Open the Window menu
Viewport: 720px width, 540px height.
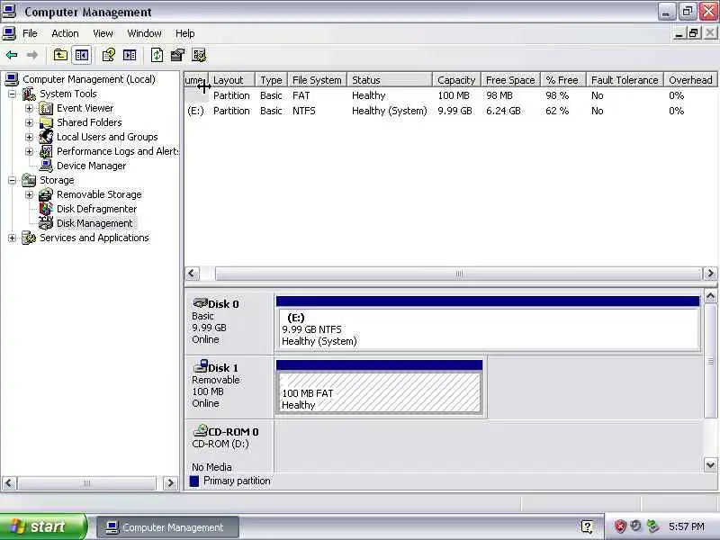click(144, 33)
